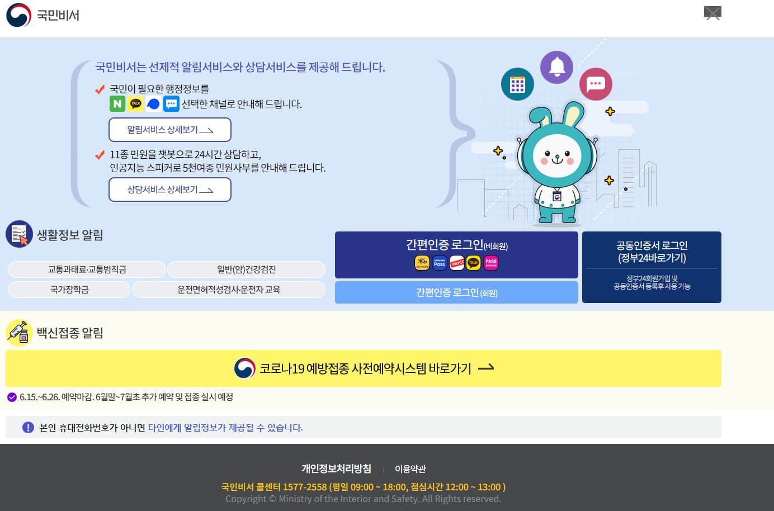Image resolution: width=774 pixels, height=511 pixels.
Task: Open 상담서비스 상세보기
Action: (x=170, y=190)
